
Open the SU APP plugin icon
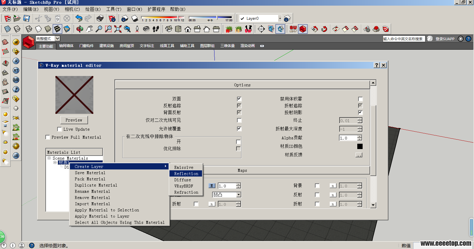pyautogui.click(x=293, y=29)
